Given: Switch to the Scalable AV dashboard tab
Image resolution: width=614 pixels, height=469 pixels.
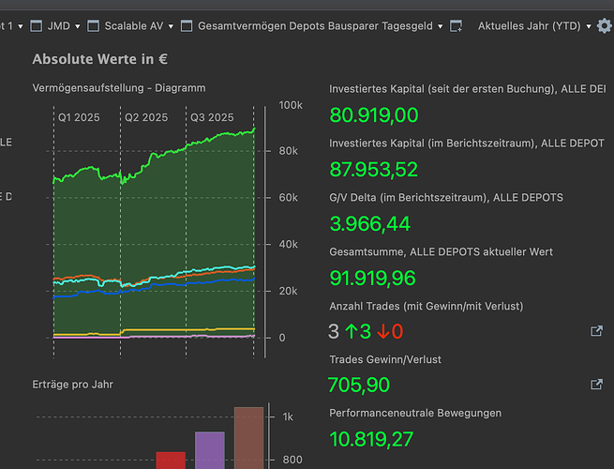Looking at the screenshot, I should pos(132,26).
